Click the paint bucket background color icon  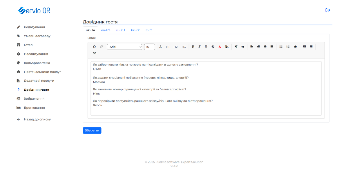(227, 47)
